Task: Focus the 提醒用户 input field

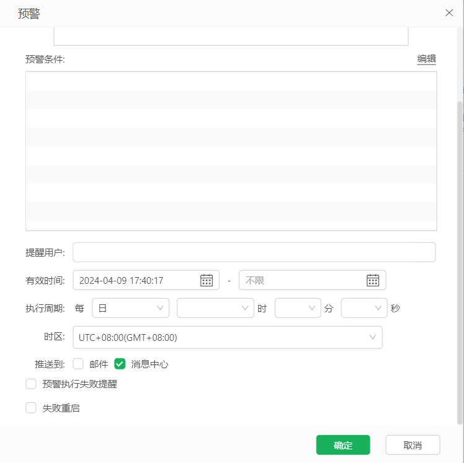Action: pyautogui.click(x=254, y=252)
